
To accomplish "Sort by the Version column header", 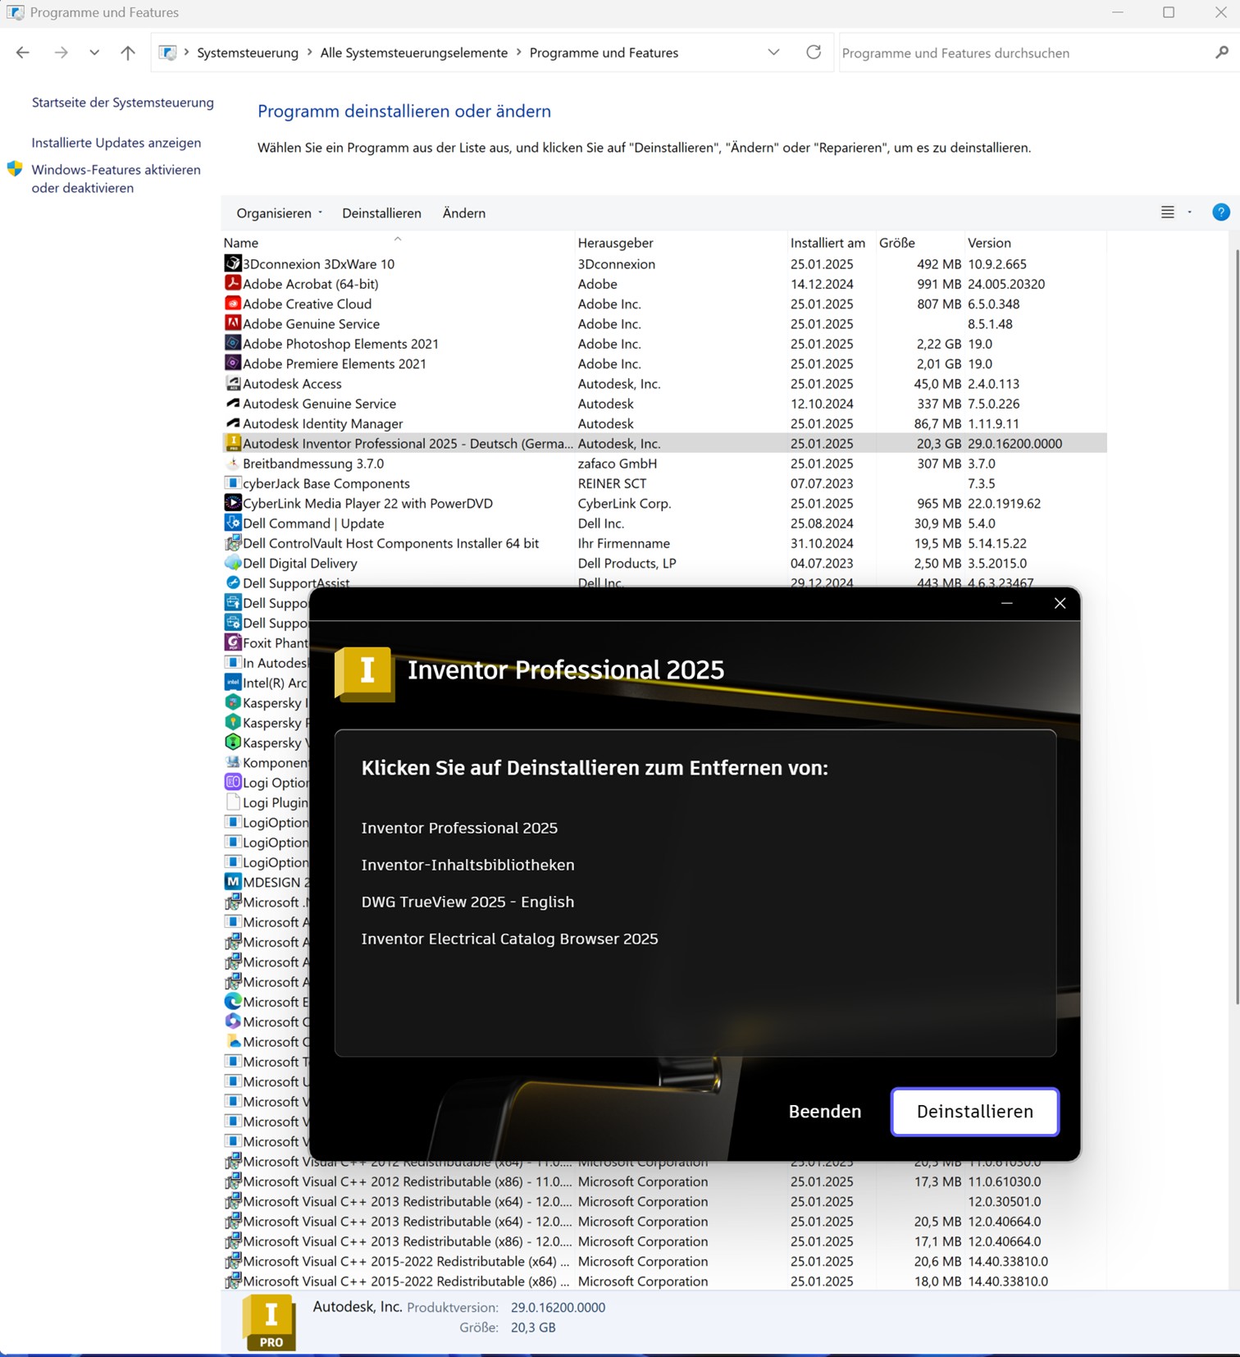I will tap(1035, 242).
